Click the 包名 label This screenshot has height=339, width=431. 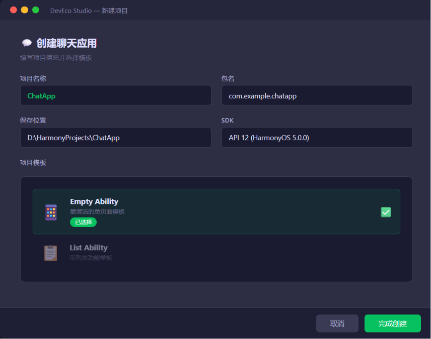pyautogui.click(x=228, y=79)
